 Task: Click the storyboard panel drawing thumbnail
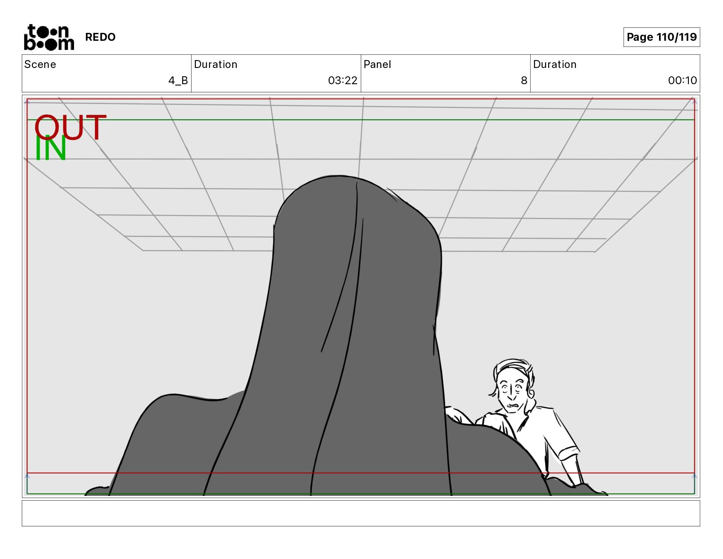point(361,296)
